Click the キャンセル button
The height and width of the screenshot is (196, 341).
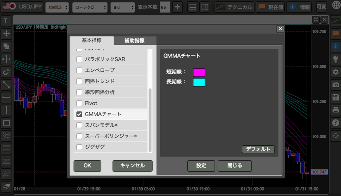pyautogui.click(x=133, y=166)
